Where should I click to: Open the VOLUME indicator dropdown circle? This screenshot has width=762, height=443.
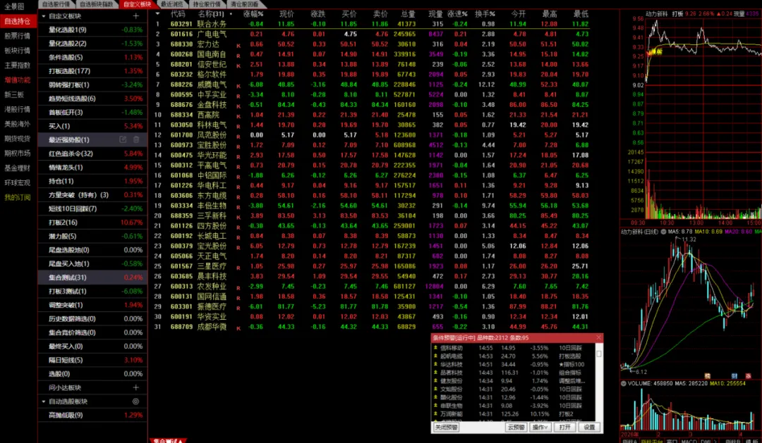[624, 383]
